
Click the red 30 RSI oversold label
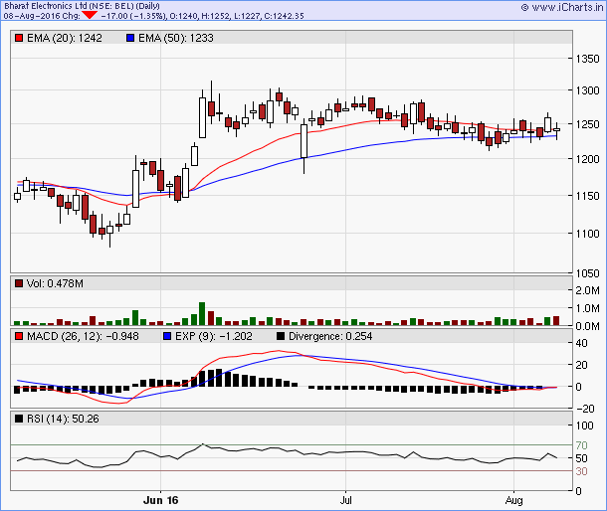click(581, 471)
